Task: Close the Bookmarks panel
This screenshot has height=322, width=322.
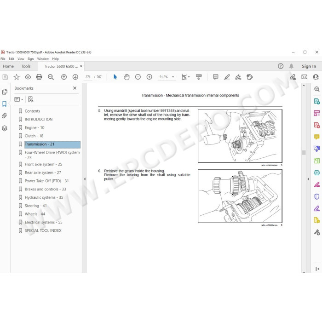Action: click(x=75, y=88)
